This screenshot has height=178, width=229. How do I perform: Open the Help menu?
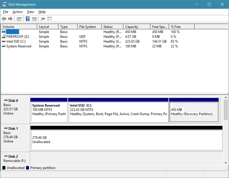(42, 12)
